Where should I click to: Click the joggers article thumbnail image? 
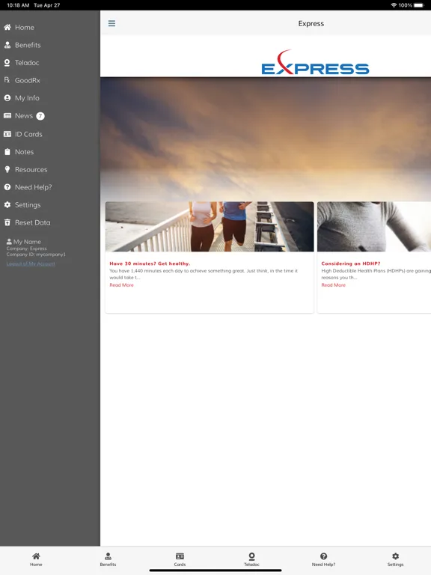point(210,227)
